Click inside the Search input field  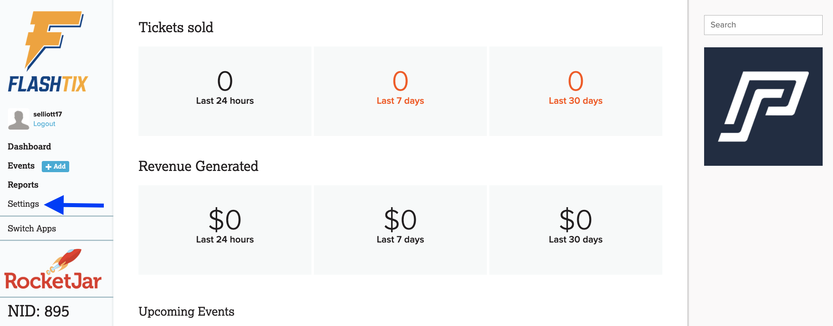coord(763,25)
